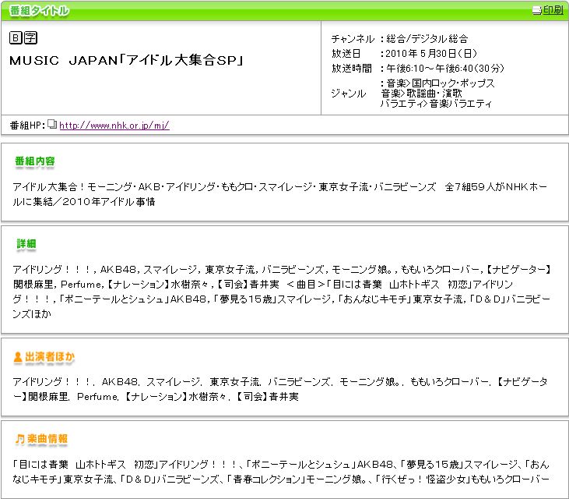The image size is (569, 499).
Task: Click the 印刷 print link
Action: click(x=553, y=10)
